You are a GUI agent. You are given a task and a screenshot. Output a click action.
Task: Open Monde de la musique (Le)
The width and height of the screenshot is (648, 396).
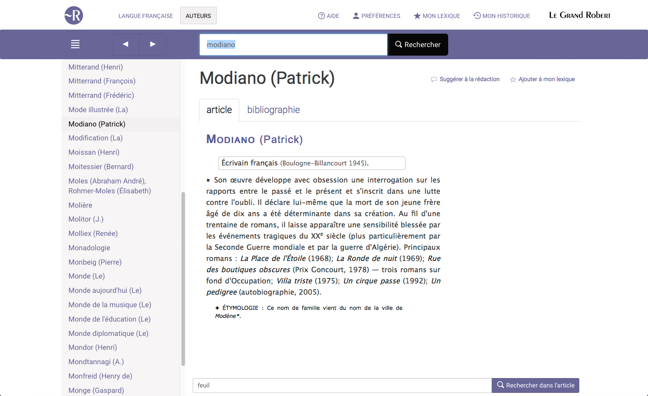coord(110,305)
